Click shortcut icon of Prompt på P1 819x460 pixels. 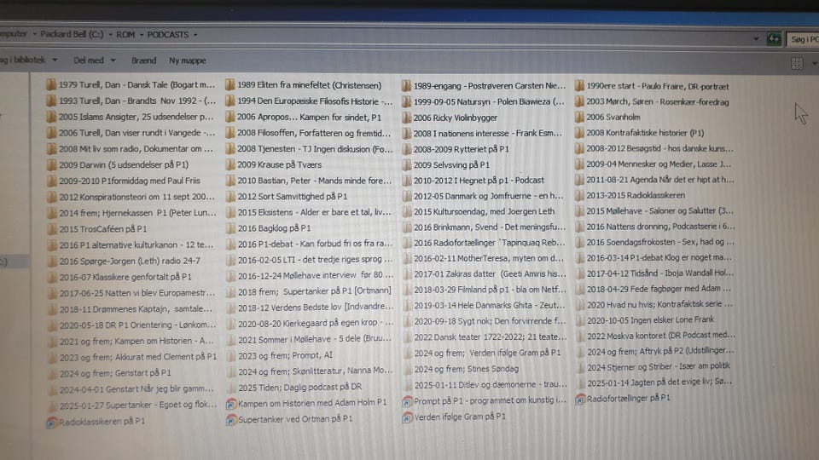click(x=407, y=401)
